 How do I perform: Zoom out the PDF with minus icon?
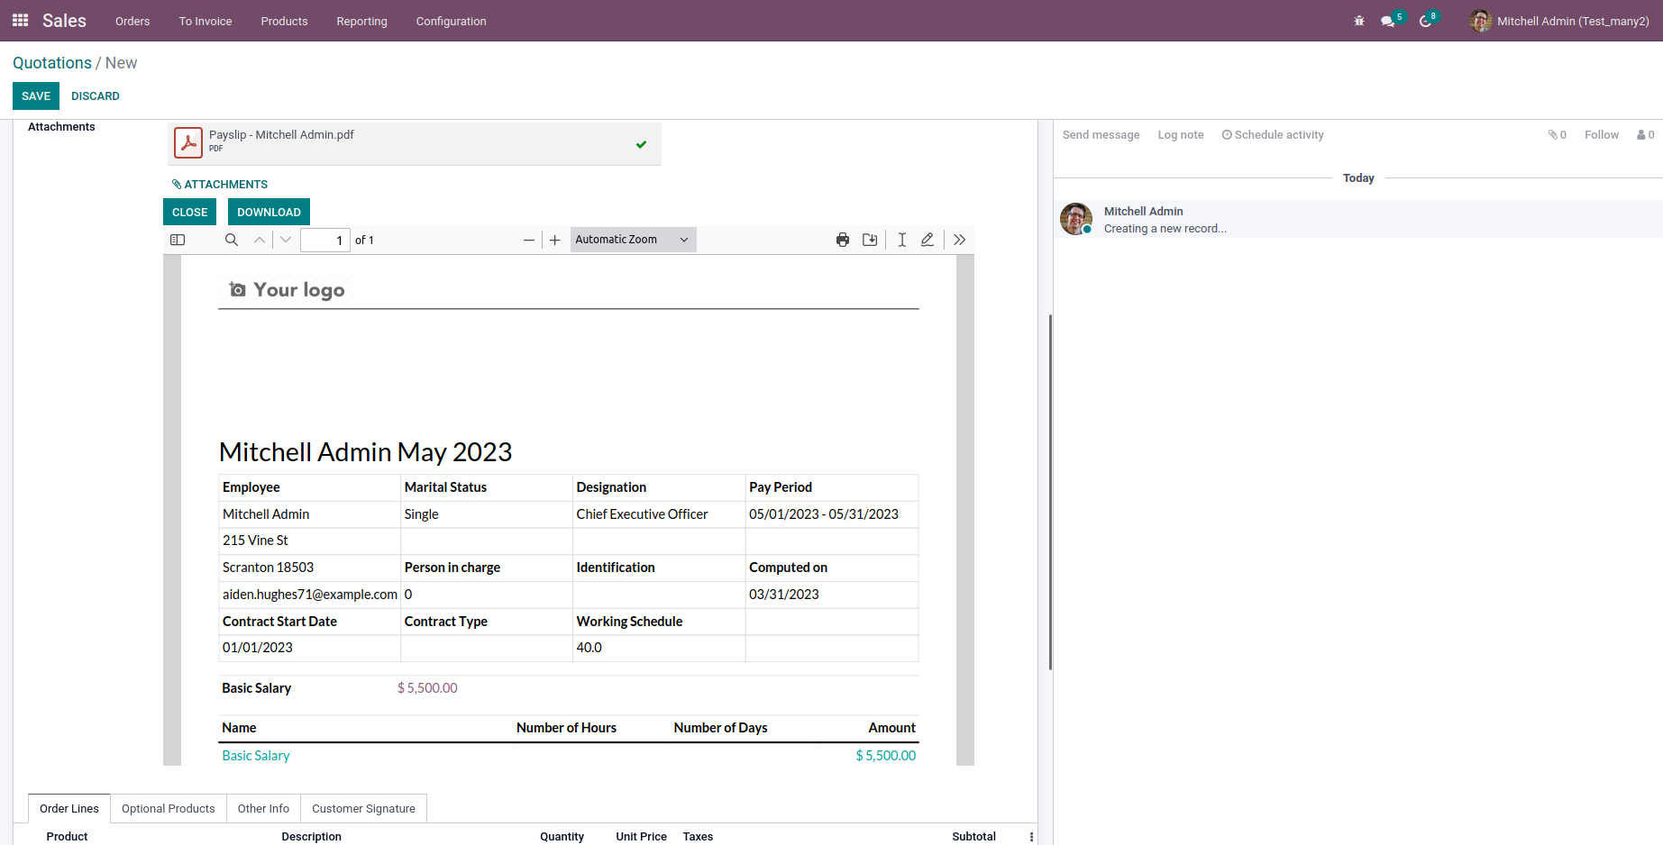point(529,240)
